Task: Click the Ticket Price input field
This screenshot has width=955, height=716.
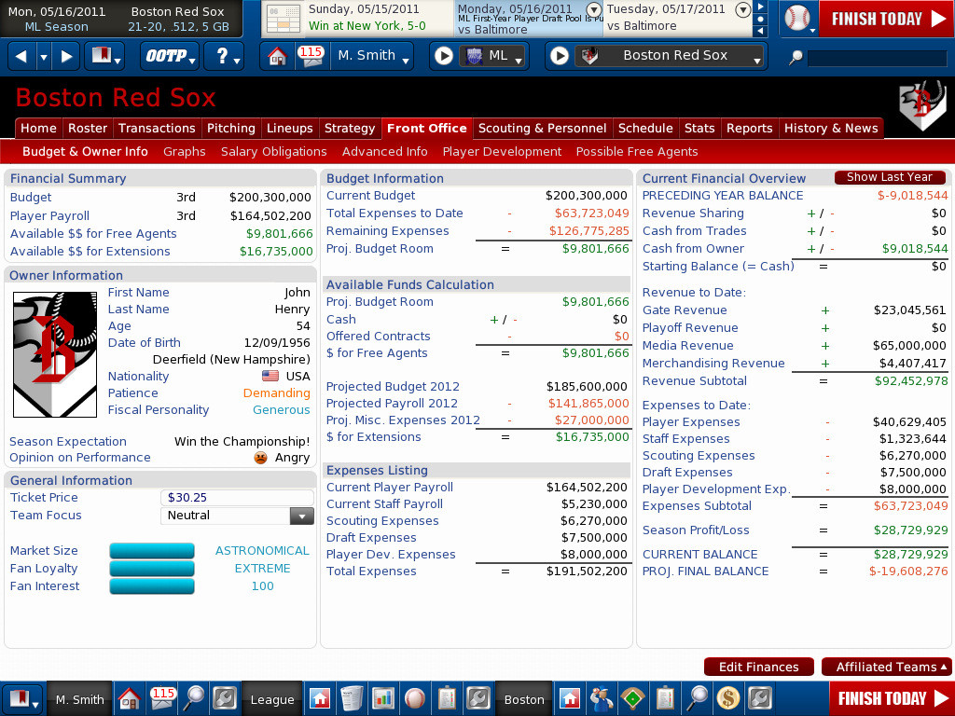Action: tap(237, 498)
